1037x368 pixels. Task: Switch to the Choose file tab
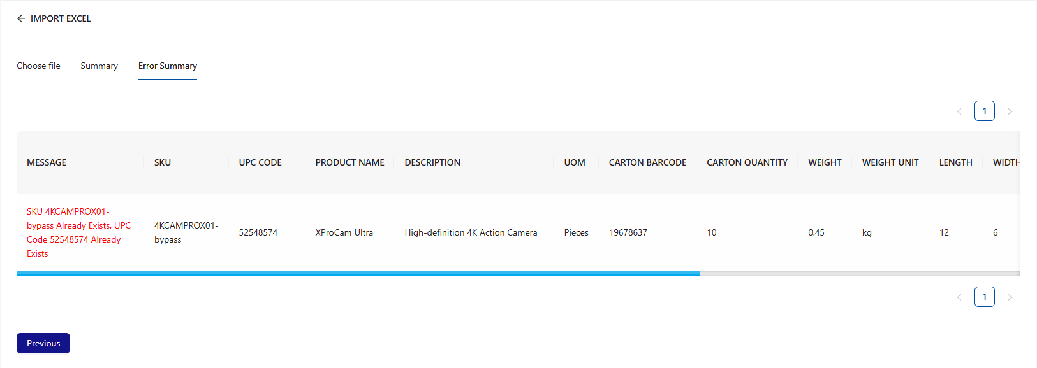pyautogui.click(x=38, y=66)
